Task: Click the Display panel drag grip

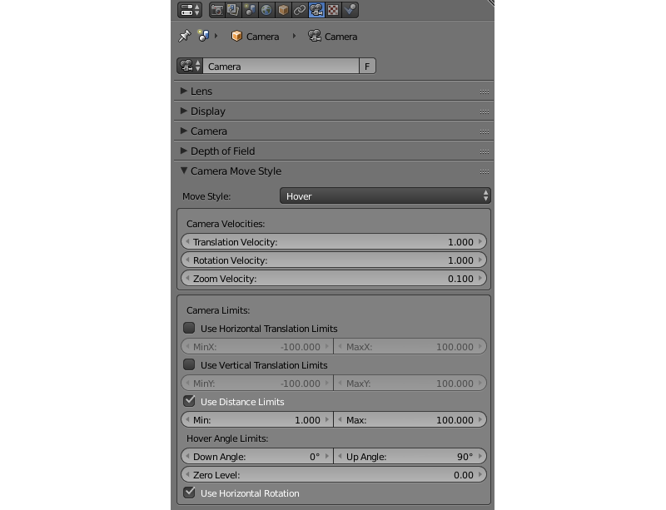Action: click(485, 111)
